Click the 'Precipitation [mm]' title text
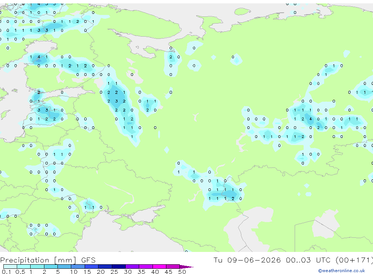Image resolution: width=373 pixels, height=274 pixels. pos(38,260)
